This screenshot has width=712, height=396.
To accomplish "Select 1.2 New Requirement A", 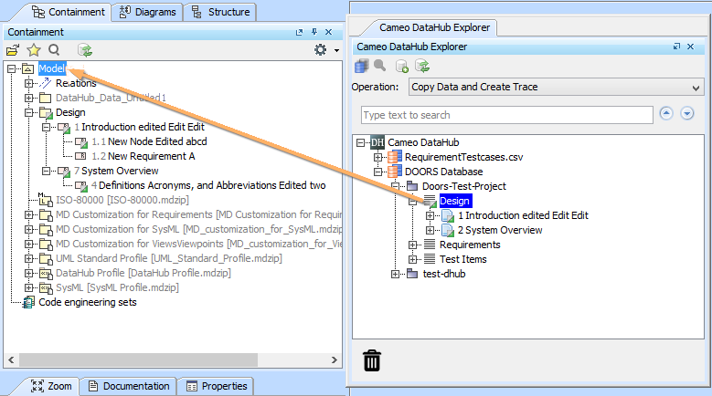I will coord(143,156).
